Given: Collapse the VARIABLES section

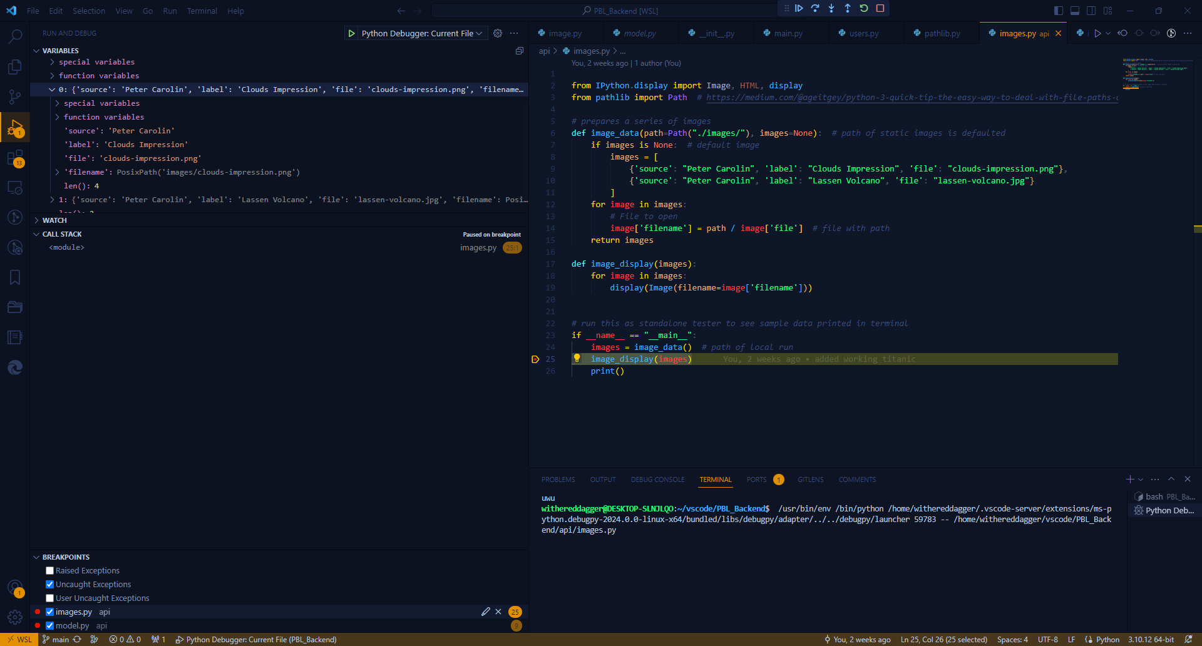Looking at the screenshot, I should (36, 51).
